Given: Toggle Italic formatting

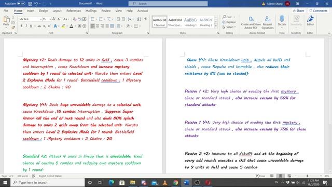Looking at the screenshot, I should click(x=26, y=26).
